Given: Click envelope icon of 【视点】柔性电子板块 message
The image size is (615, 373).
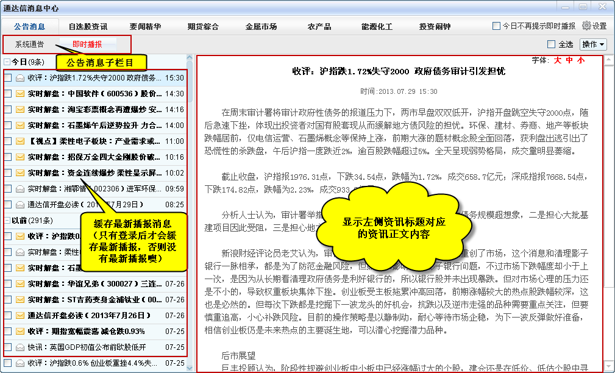Looking at the screenshot, I should point(20,141).
